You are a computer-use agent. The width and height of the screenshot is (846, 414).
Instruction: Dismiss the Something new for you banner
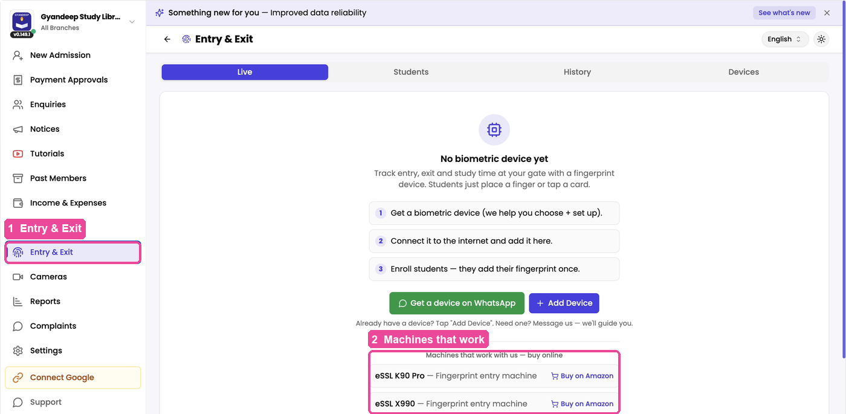(827, 13)
